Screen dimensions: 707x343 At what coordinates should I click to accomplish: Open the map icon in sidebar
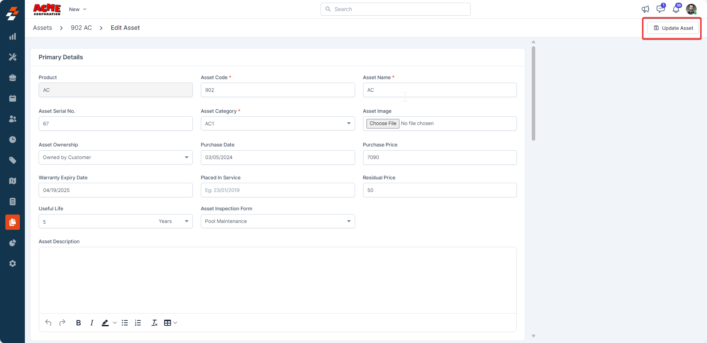[x=13, y=181]
